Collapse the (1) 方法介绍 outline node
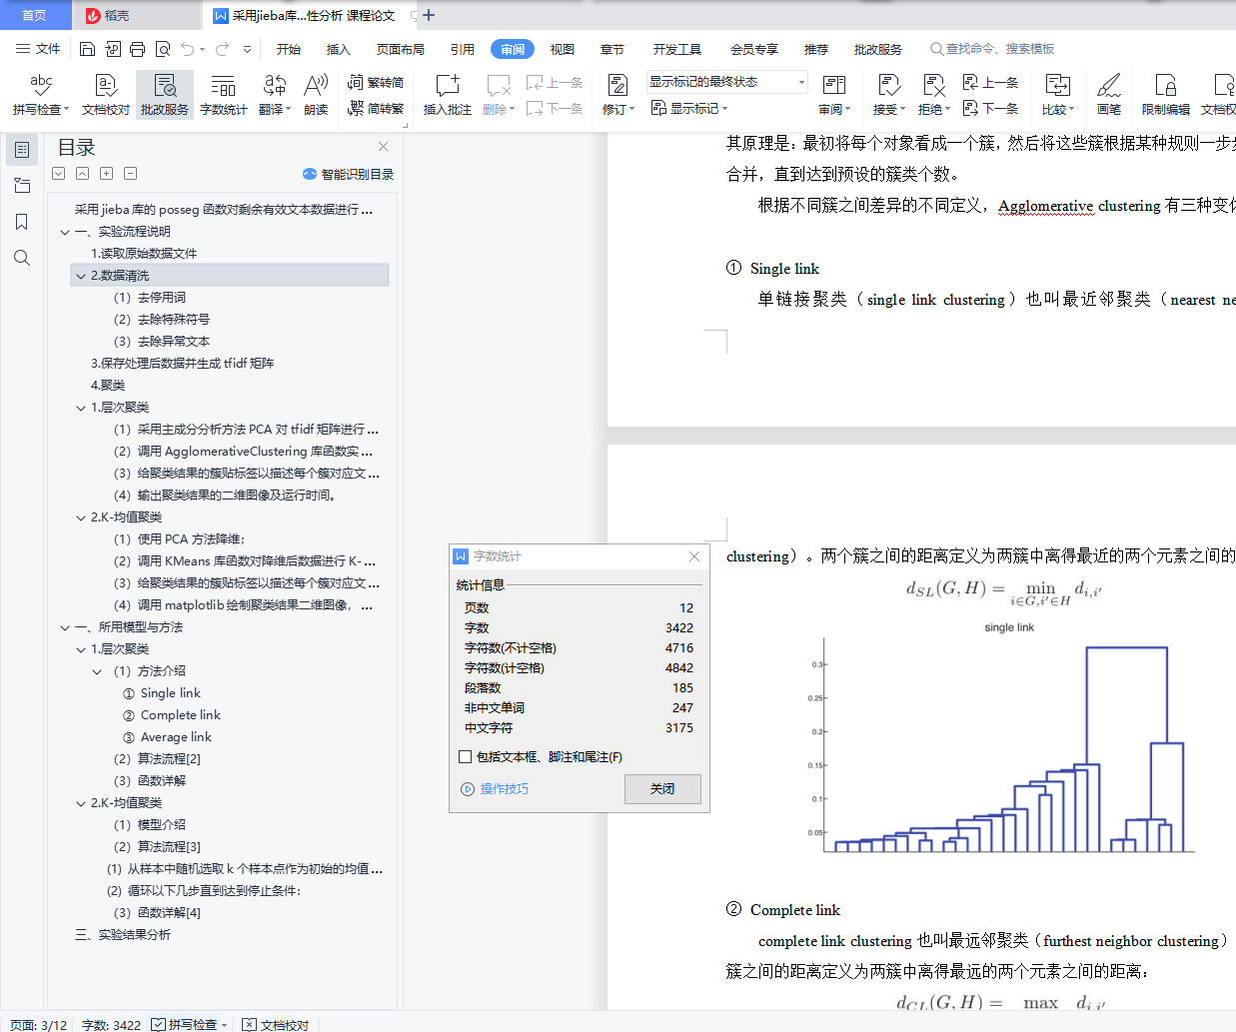The width and height of the screenshot is (1236, 1032). coord(97,671)
